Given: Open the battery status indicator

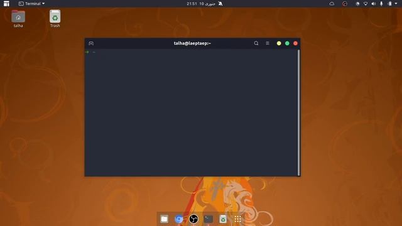Looking at the screenshot, I should tap(390, 4).
